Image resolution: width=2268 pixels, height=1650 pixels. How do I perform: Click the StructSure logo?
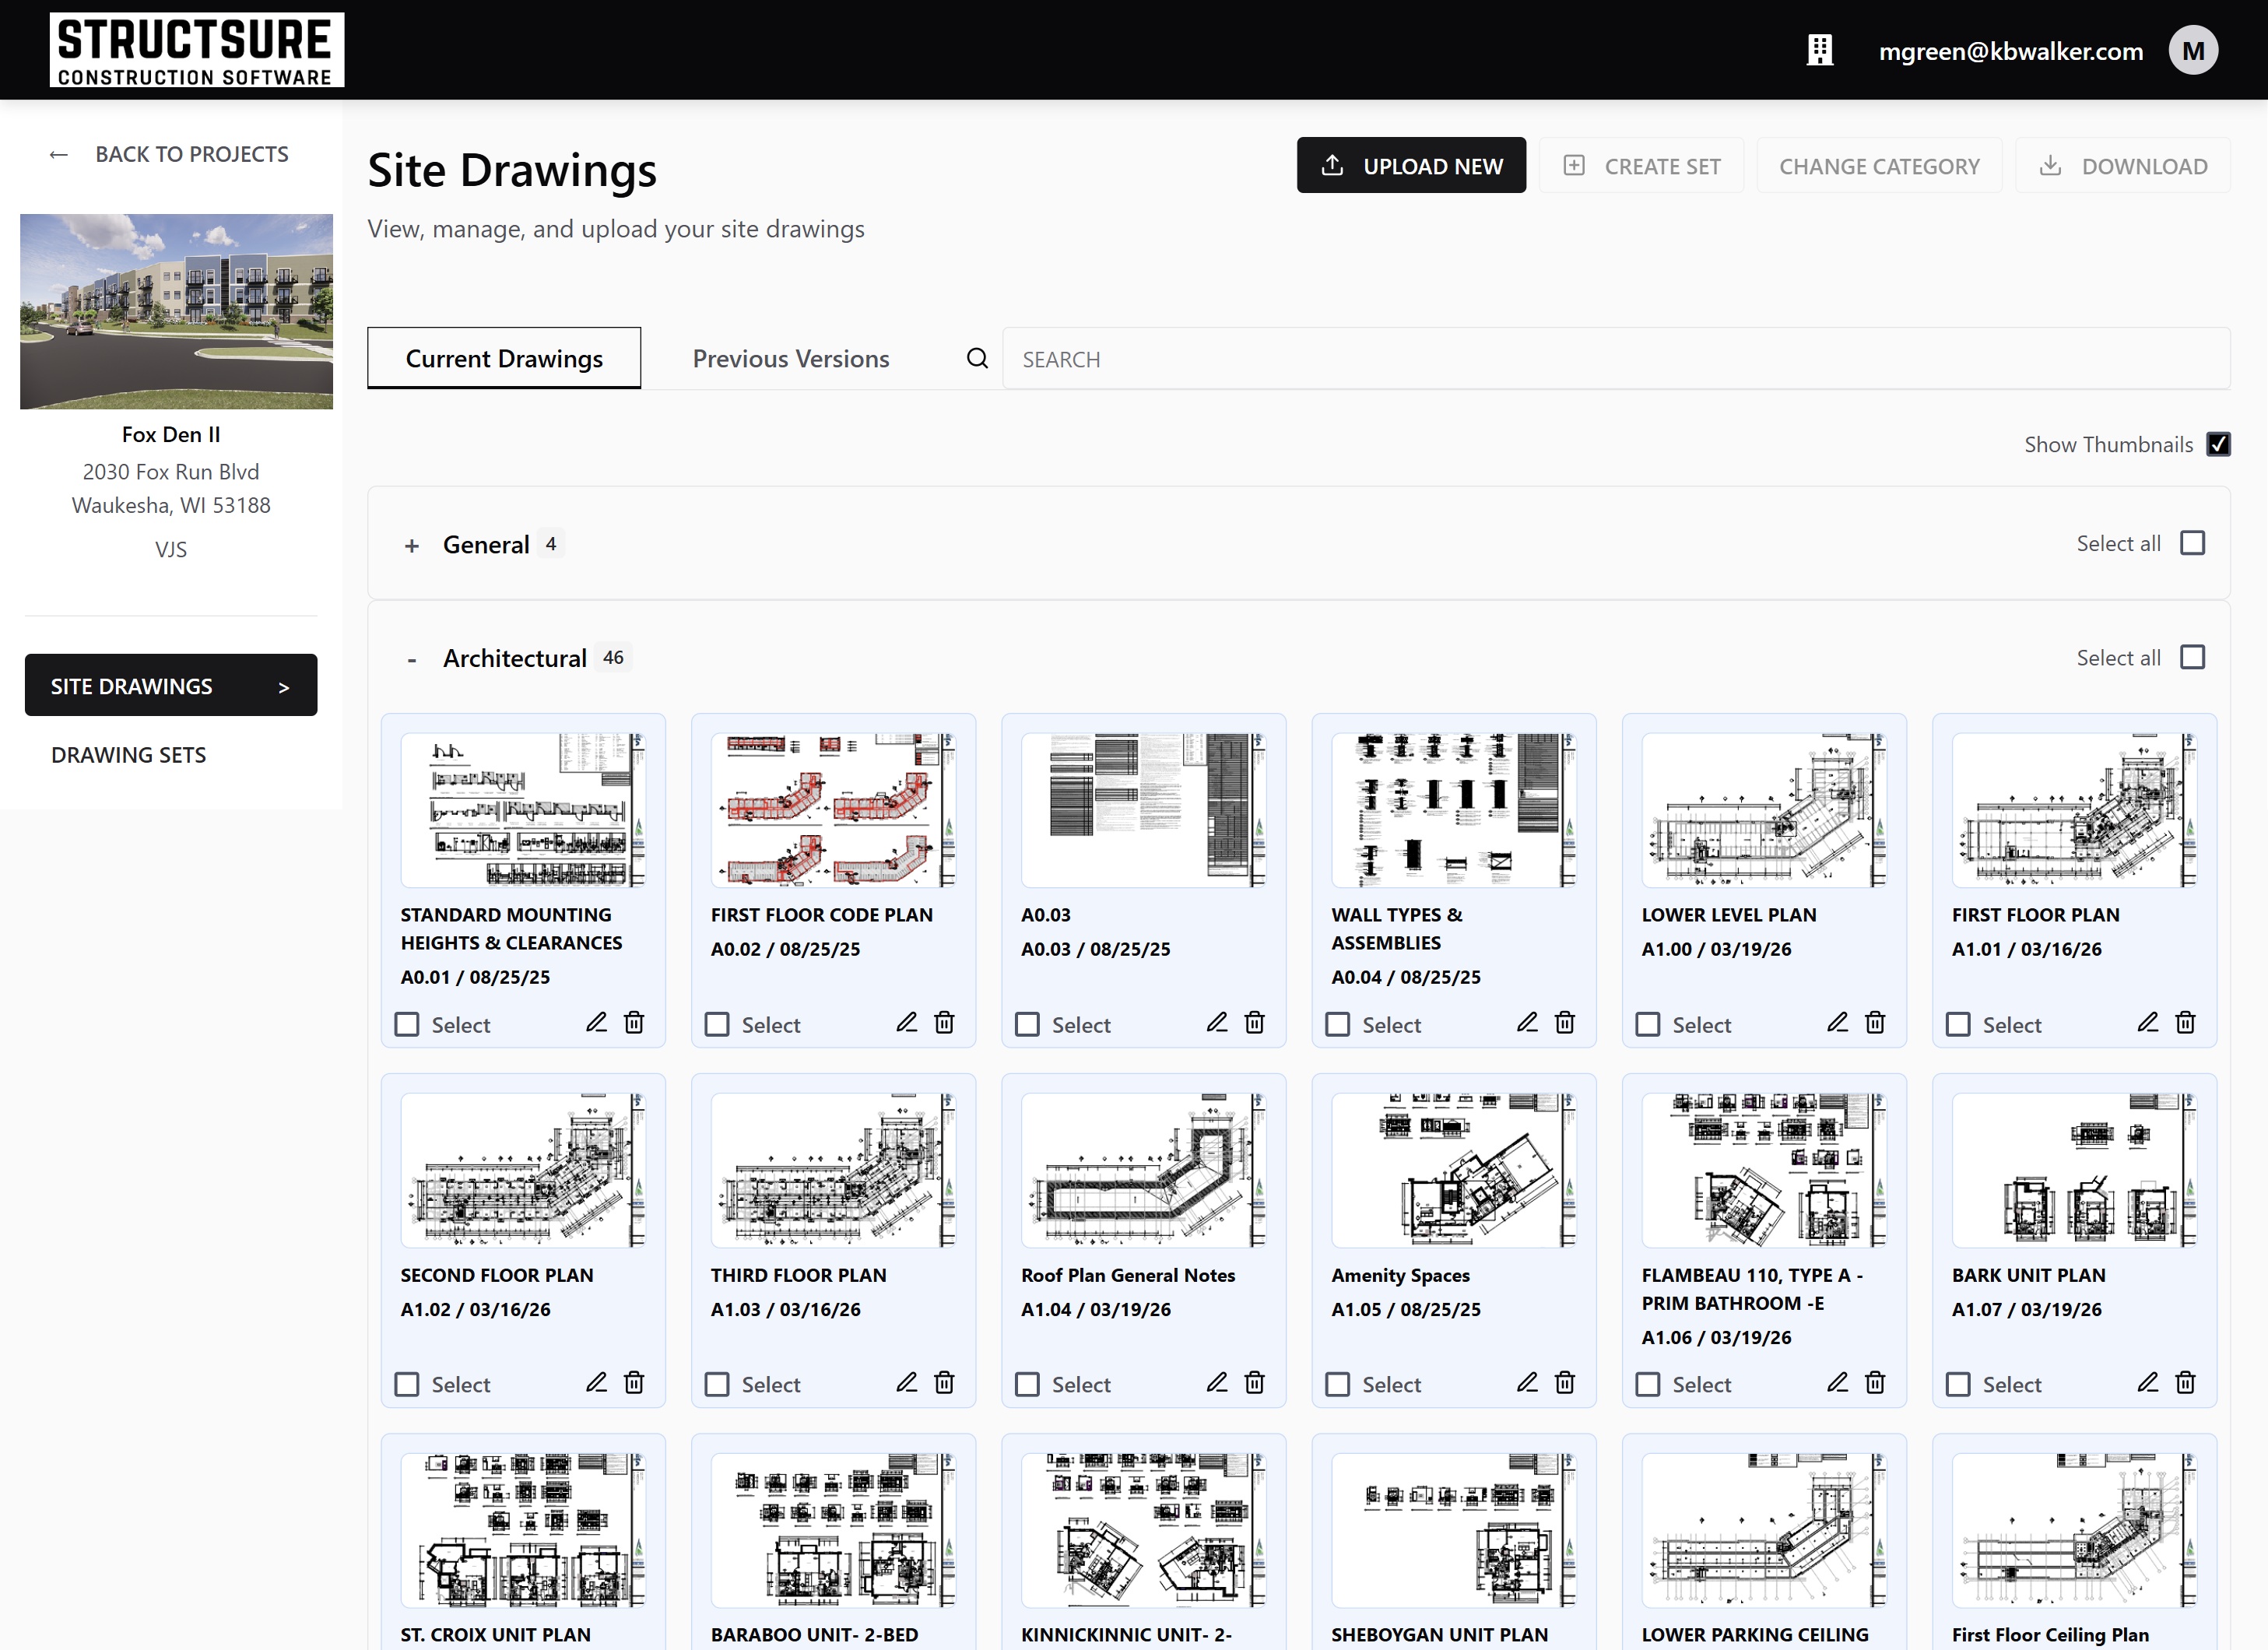[197, 49]
